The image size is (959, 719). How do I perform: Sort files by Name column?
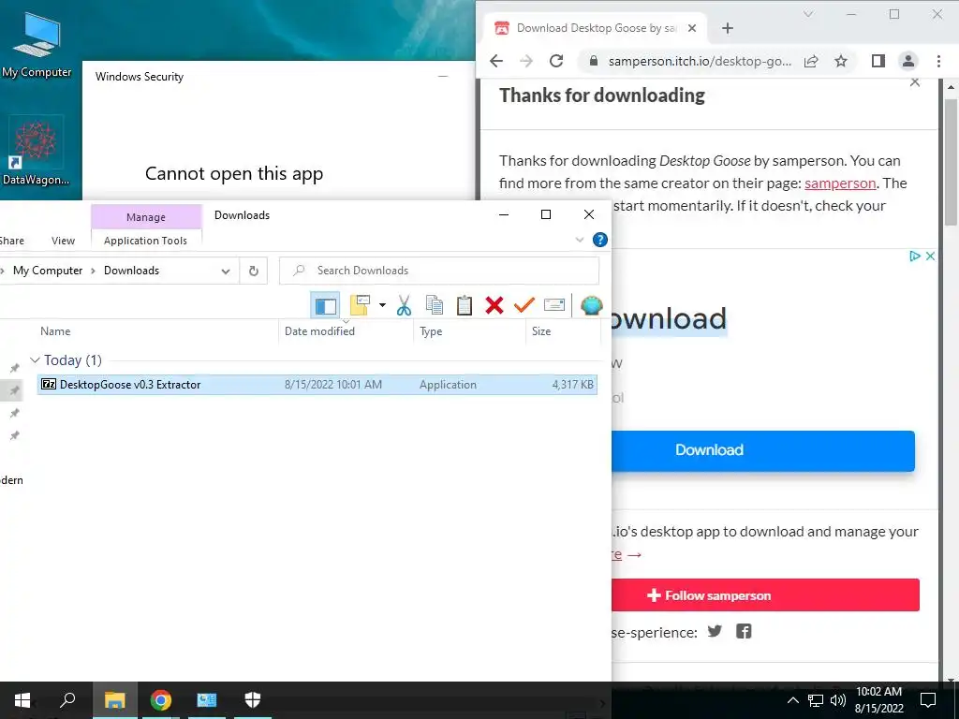tap(55, 330)
